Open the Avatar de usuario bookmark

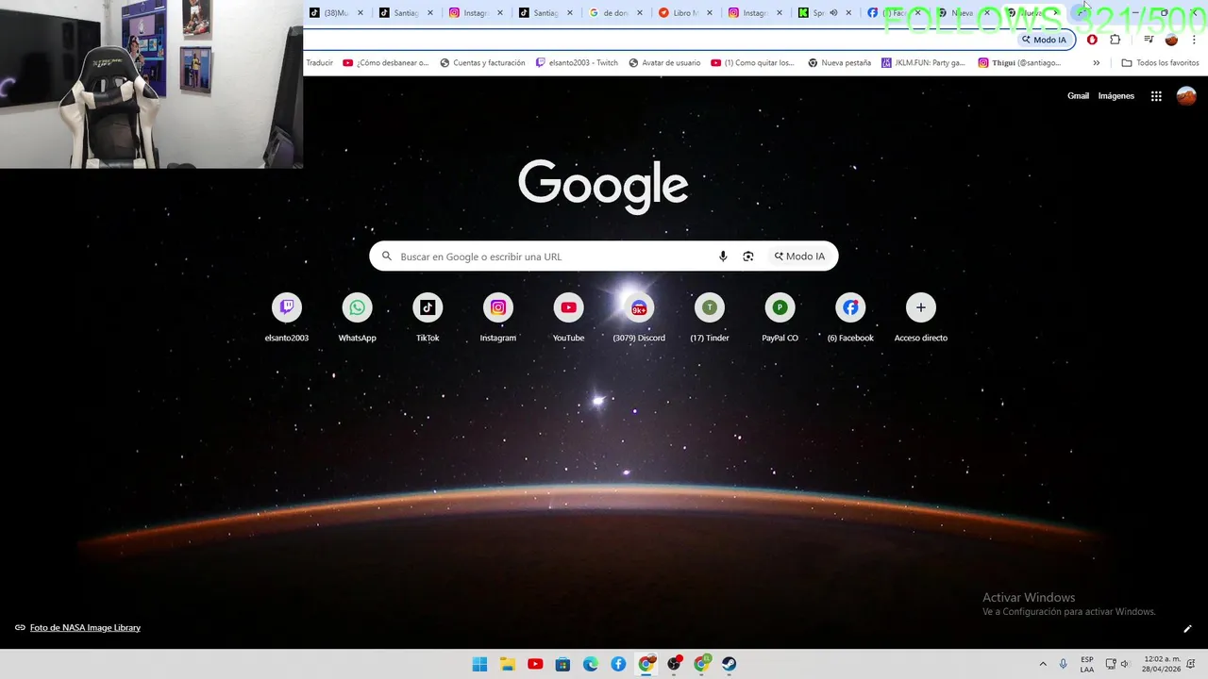664,63
